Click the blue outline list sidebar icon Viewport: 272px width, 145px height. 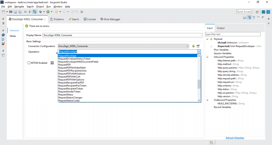3,39
